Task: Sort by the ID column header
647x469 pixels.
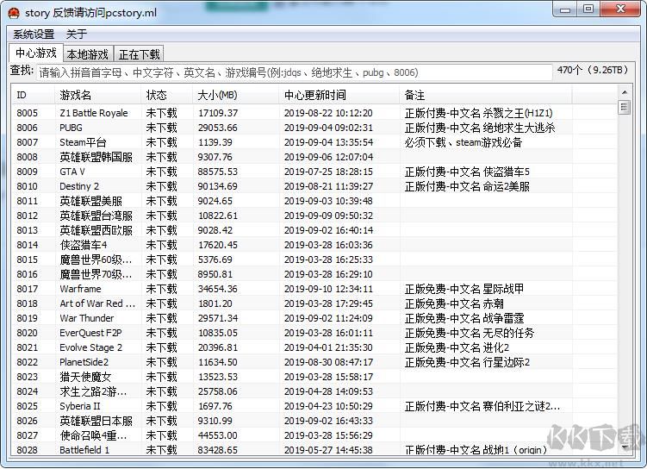Action: (33, 96)
